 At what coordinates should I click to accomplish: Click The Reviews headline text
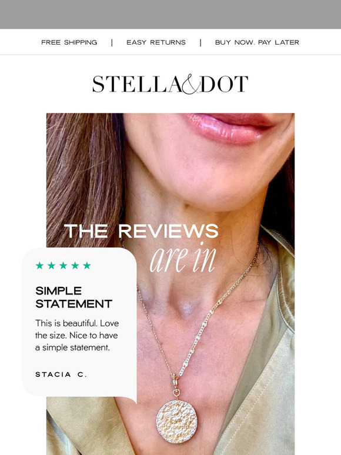point(141,231)
